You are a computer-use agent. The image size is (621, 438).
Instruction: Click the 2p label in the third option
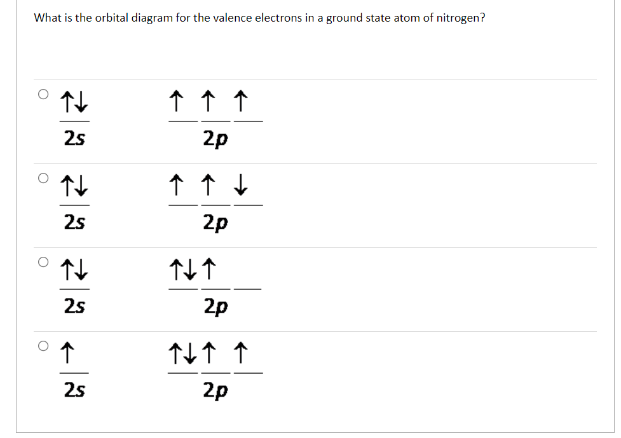tap(215, 305)
